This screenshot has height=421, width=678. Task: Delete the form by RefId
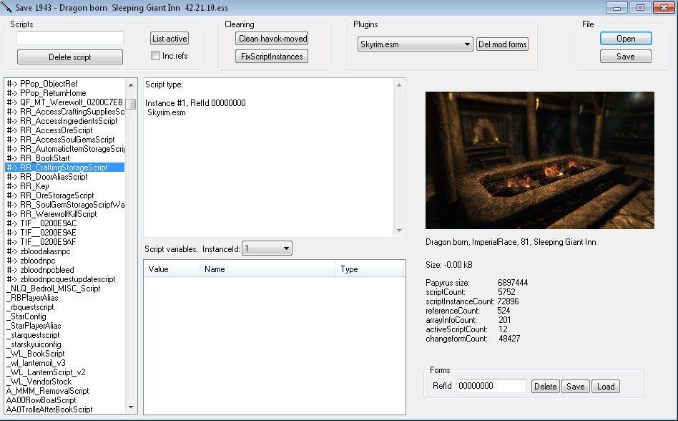[x=545, y=387]
